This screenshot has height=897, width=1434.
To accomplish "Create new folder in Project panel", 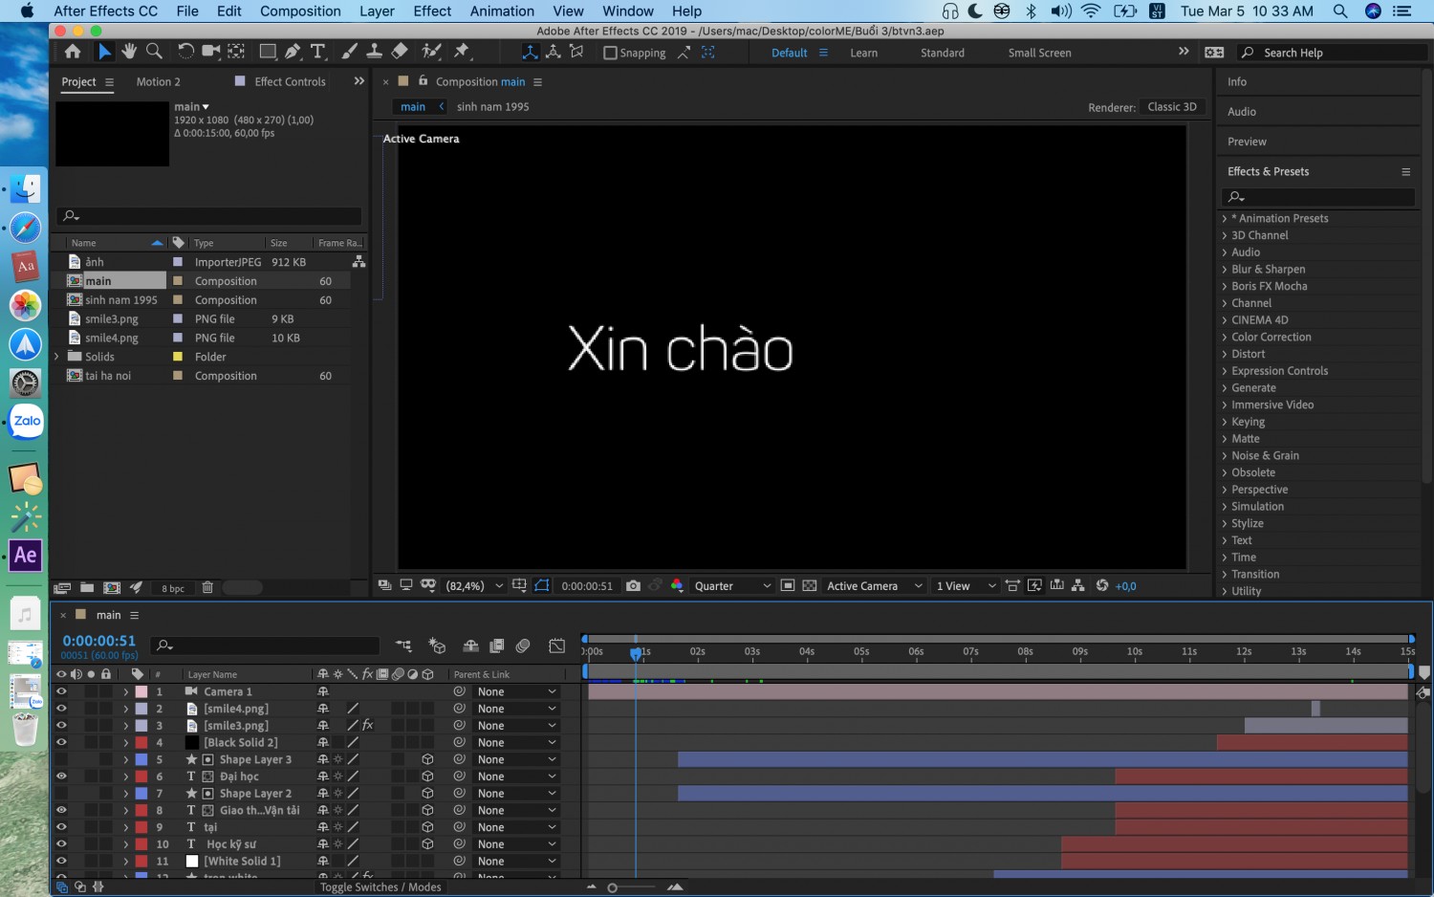I will (x=87, y=588).
